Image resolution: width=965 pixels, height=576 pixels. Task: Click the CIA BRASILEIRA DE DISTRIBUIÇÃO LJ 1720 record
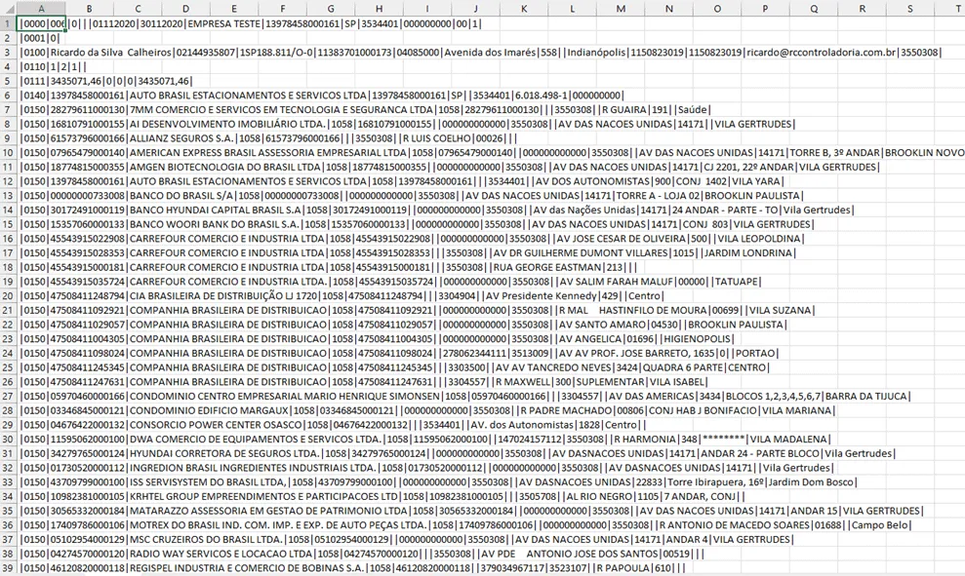[x=342, y=295]
